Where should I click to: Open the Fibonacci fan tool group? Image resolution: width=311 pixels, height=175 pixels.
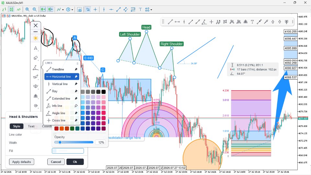pos(36,86)
